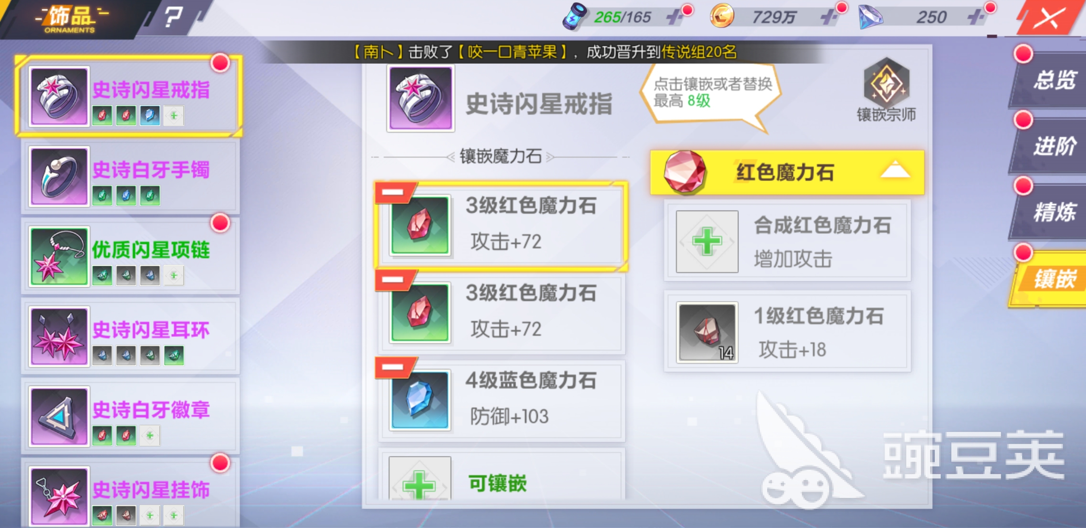Collapse the 红色魔力石 list arrow
Image resolution: width=1086 pixels, height=528 pixels.
(x=895, y=170)
